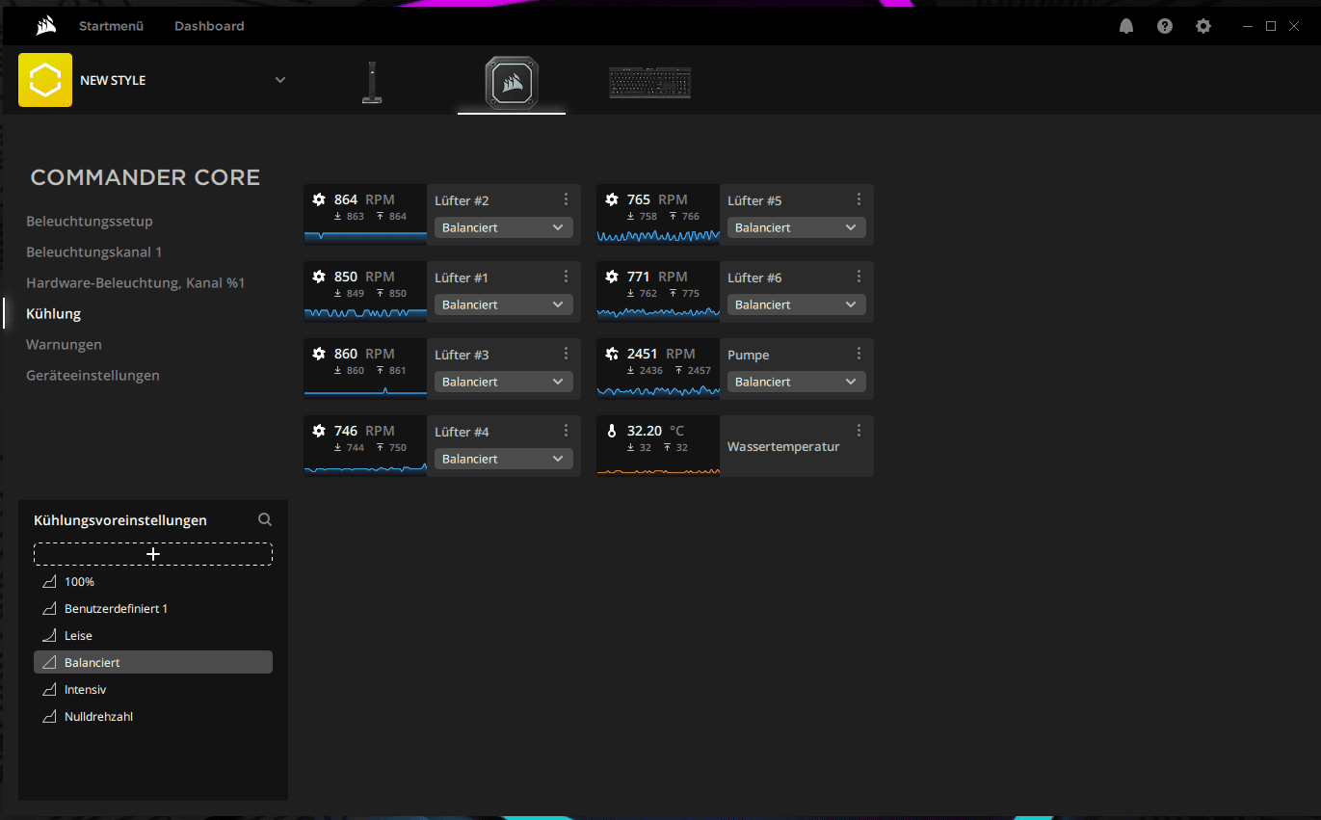The width and height of the screenshot is (1321, 820).
Task: Select the keyboard device icon
Action: (x=649, y=83)
